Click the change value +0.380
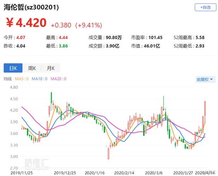Screen dimensions: 218x176 [61, 25]
